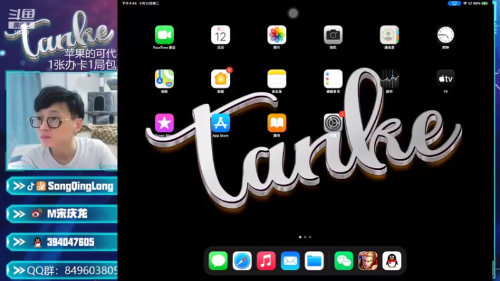Open the Photos app
500x281 pixels.
click(x=276, y=35)
